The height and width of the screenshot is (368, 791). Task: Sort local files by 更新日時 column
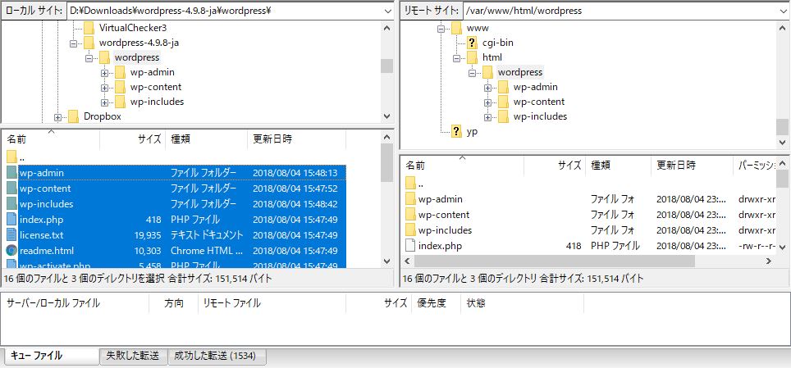(x=297, y=139)
